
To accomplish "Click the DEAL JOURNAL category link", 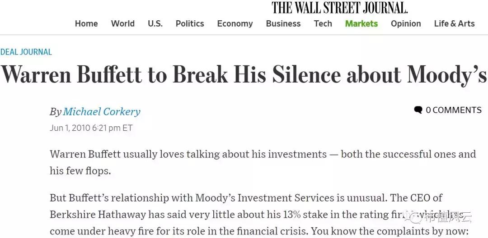I will point(26,52).
